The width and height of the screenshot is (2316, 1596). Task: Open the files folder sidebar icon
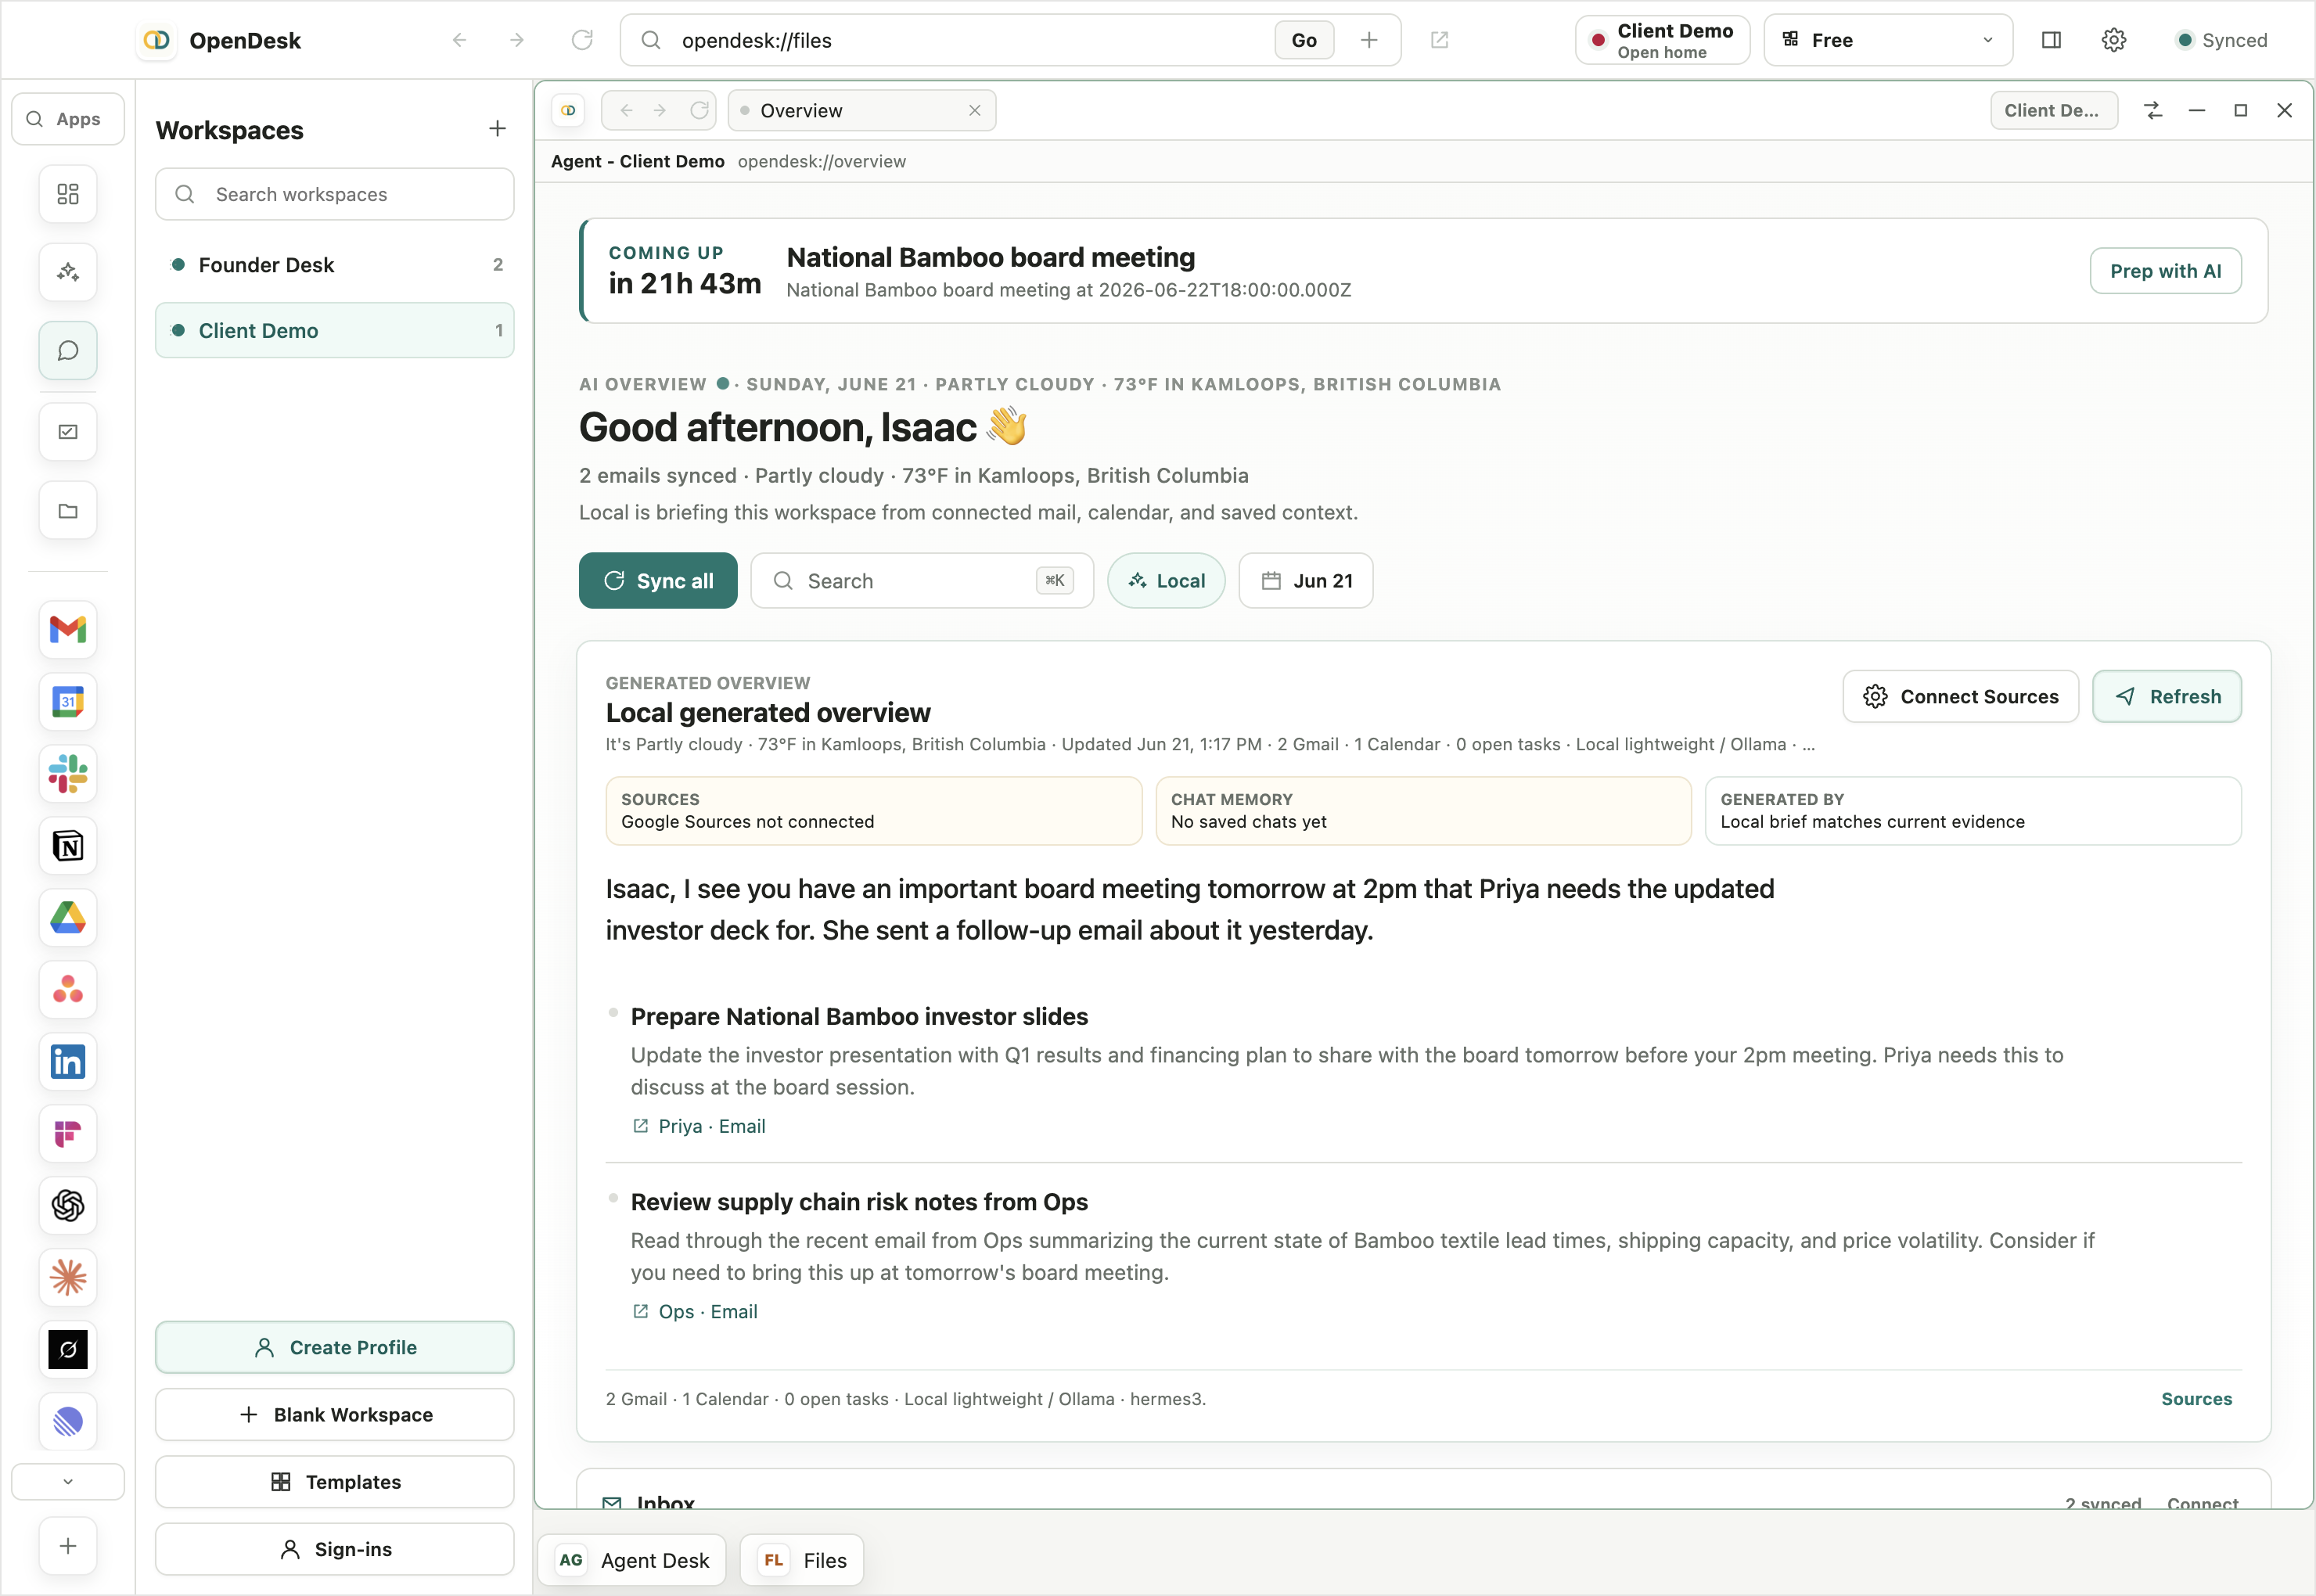[68, 511]
